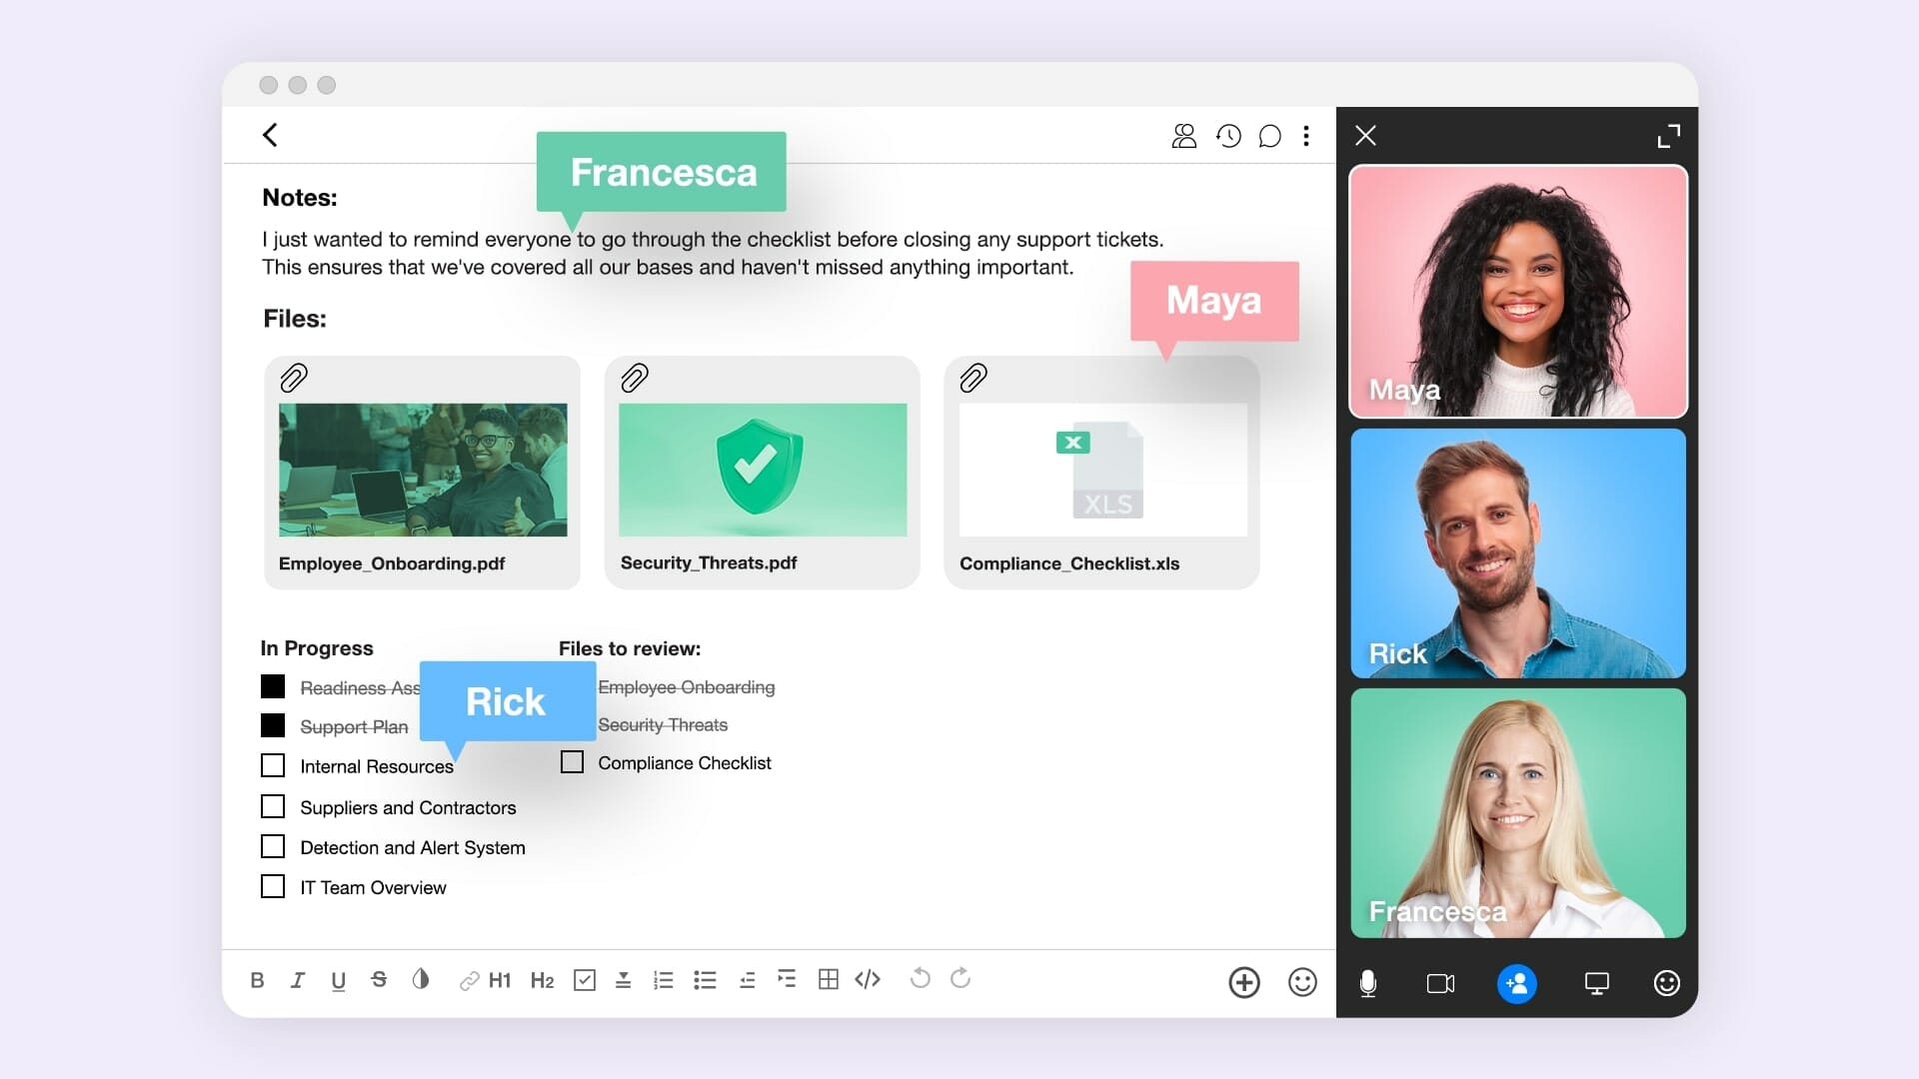Apply underline text formatting

coord(340,980)
